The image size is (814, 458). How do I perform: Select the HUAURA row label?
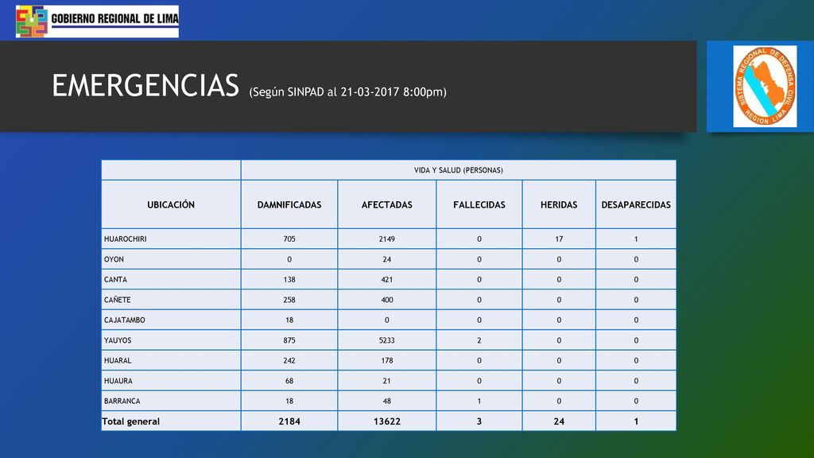coord(118,381)
